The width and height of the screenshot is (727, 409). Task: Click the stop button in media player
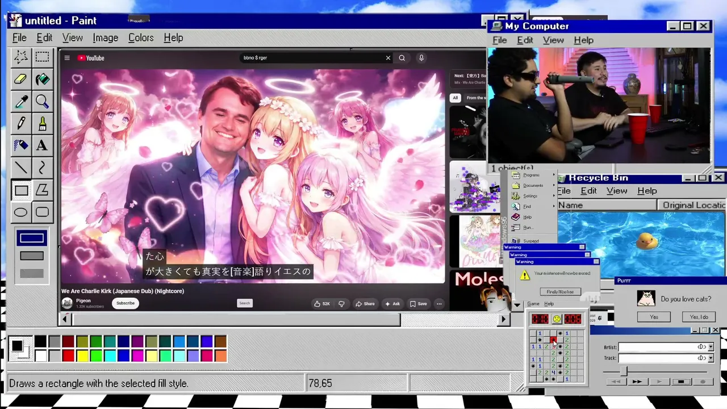tap(681, 382)
